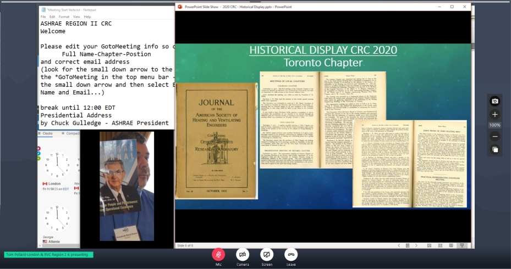Click EDT timezone link under London
The width and height of the screenshot is (511, 269).
66,189
